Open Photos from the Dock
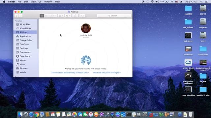 coord(75,114)
